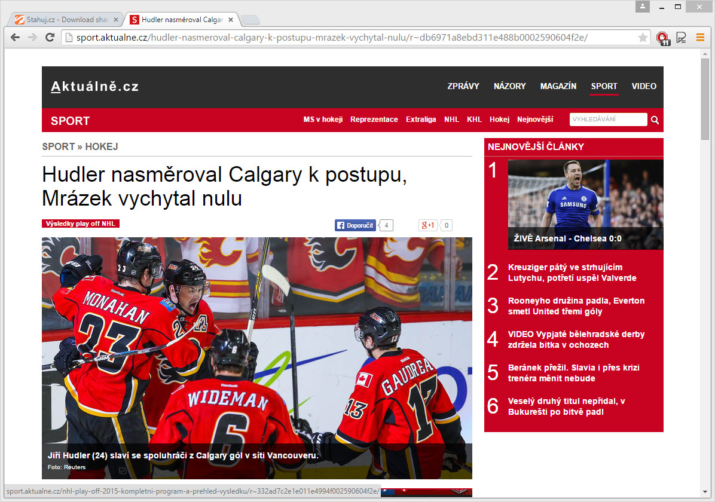Open a new tab button
715x502 pixels.
tap(250, 20)
